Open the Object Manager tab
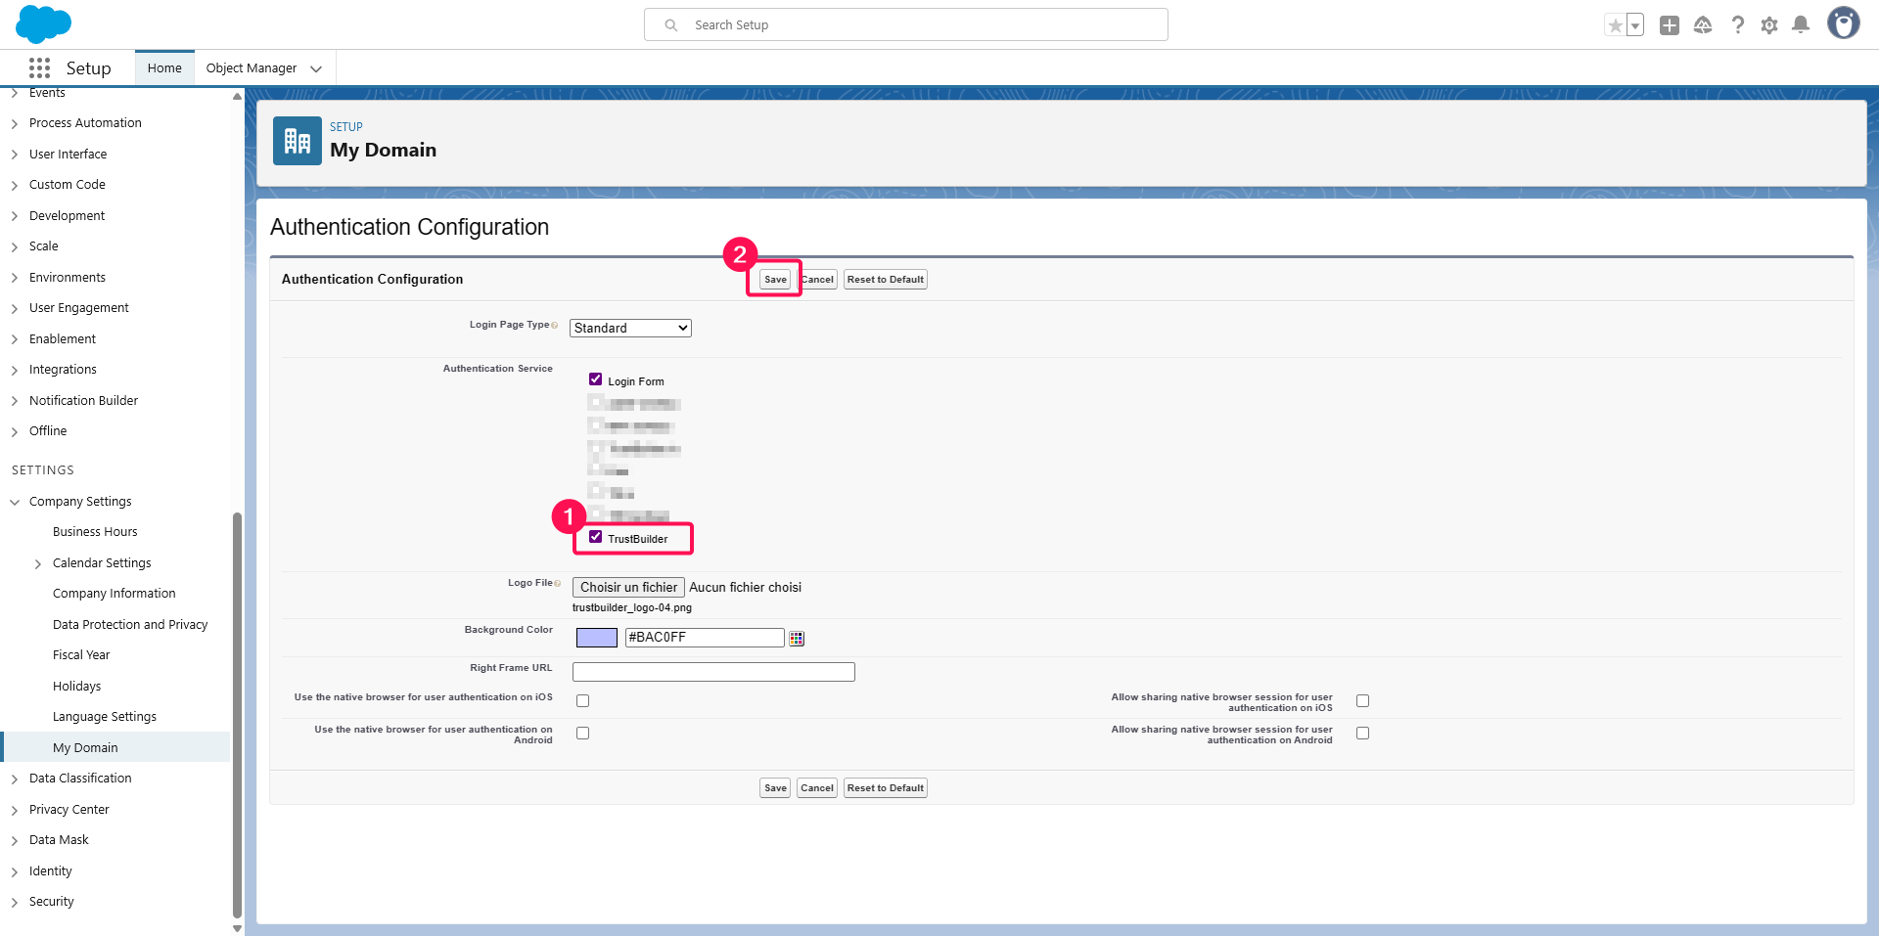1879x936 pixels. 252,68
